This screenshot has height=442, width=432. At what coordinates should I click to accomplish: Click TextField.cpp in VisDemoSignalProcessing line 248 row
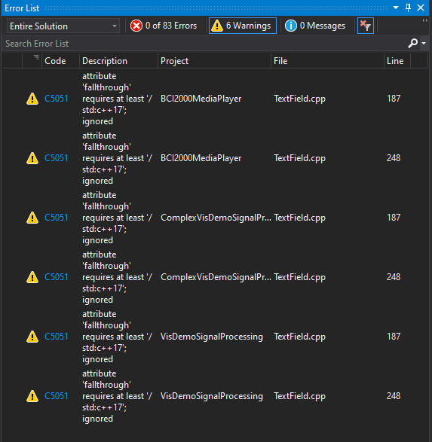[299, 396]
